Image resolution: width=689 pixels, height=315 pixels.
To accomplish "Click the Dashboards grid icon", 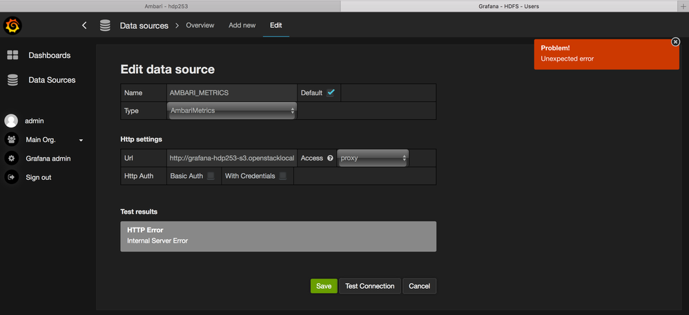I will (12, 55).
